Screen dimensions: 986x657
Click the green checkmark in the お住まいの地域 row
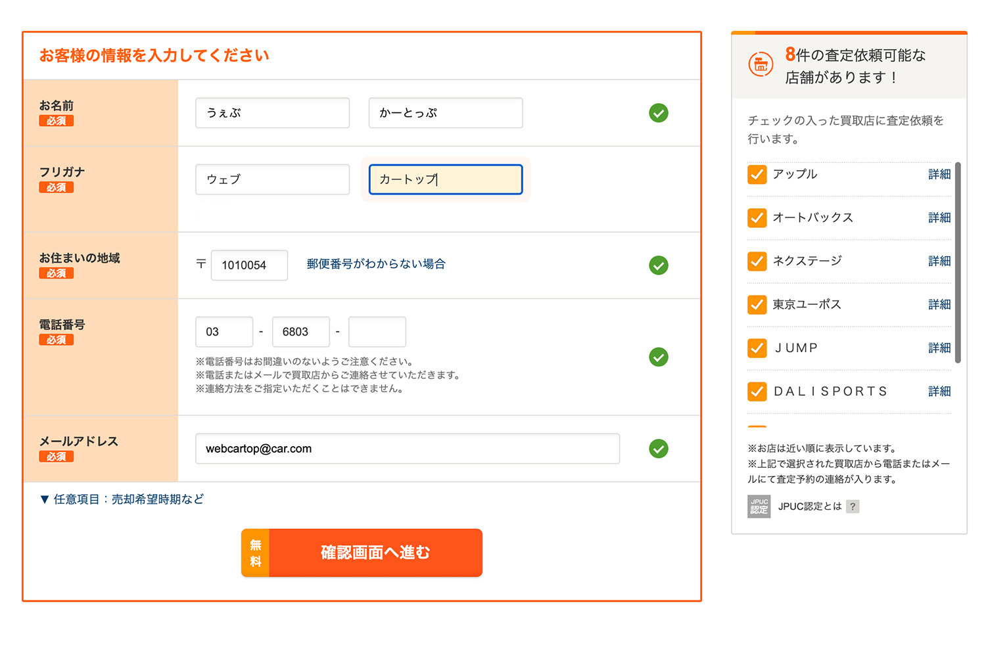pyautogui.click(x=659, y=265)
